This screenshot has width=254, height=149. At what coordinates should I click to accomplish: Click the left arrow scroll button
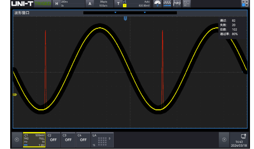[17, 139]
